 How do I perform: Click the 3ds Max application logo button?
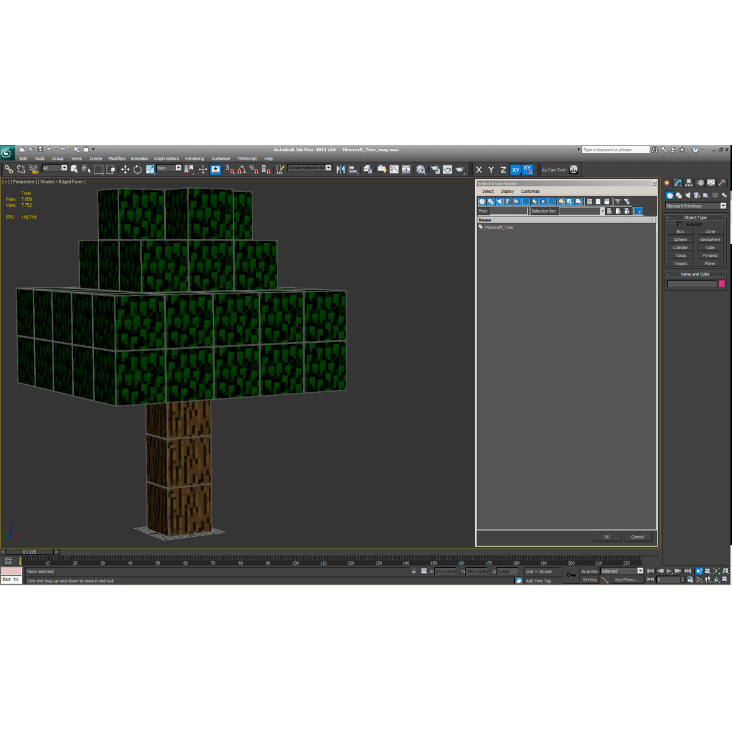point(7,152)
